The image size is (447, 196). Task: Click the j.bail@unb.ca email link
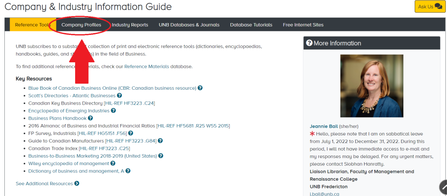point(324,194)
